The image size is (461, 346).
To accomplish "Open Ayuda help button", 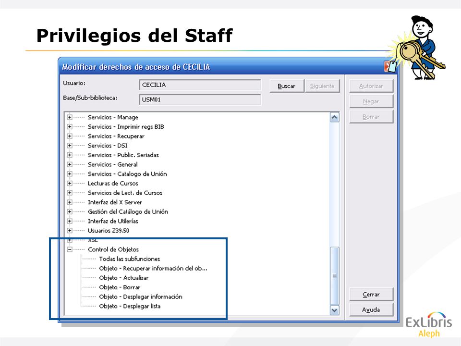I will coord(371,309).
